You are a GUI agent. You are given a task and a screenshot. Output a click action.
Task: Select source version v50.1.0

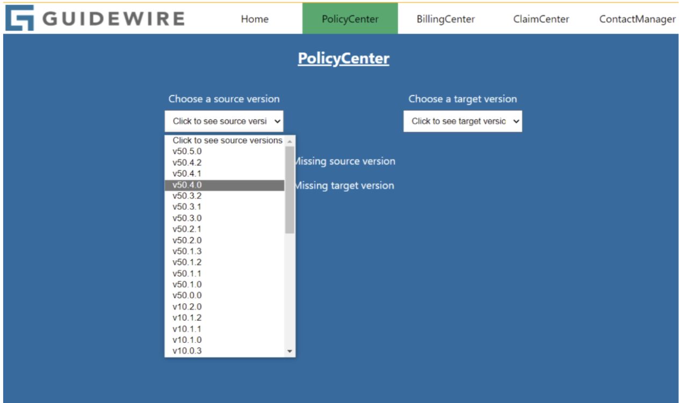pyautogui.click(x=225, y=284)
